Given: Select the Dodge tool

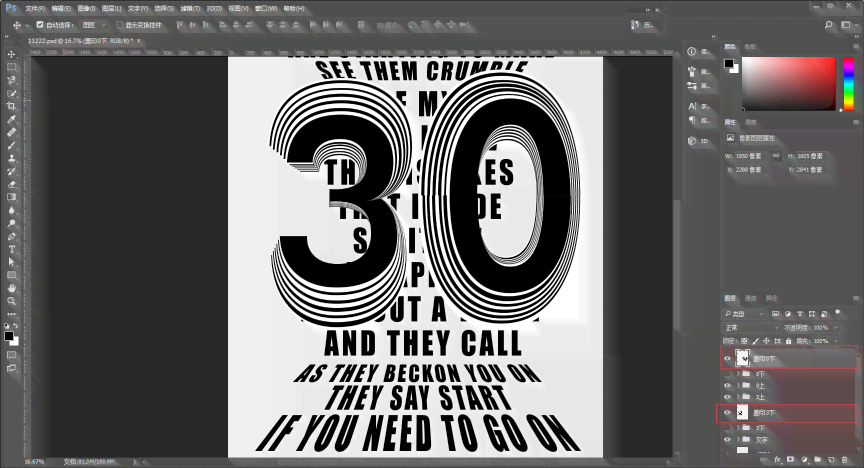Looking at the screenshot, I should [x=11, y=223].
